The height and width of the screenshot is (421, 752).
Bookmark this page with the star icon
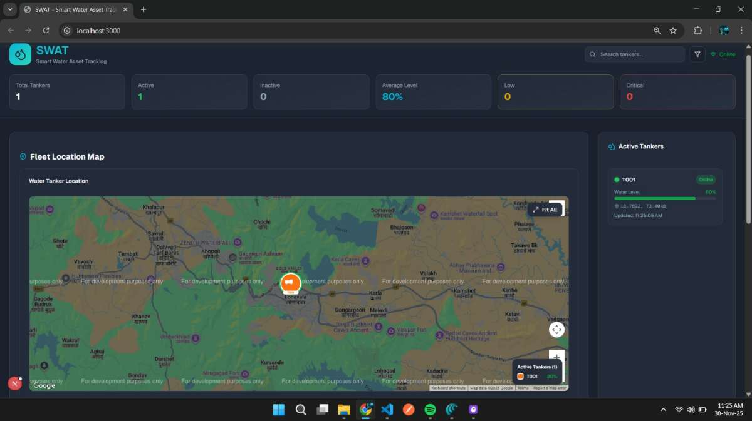click(x=673, y=30)
